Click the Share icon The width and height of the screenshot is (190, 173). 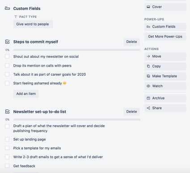[148, 108]
